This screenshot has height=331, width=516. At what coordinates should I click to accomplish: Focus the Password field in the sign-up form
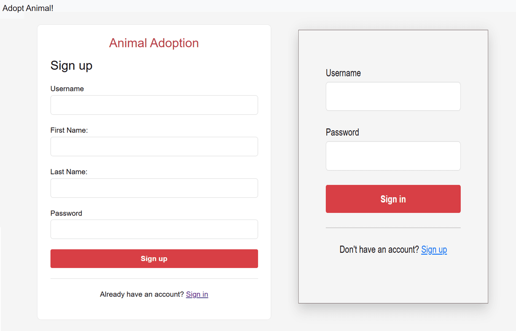[x=154, y=229]
